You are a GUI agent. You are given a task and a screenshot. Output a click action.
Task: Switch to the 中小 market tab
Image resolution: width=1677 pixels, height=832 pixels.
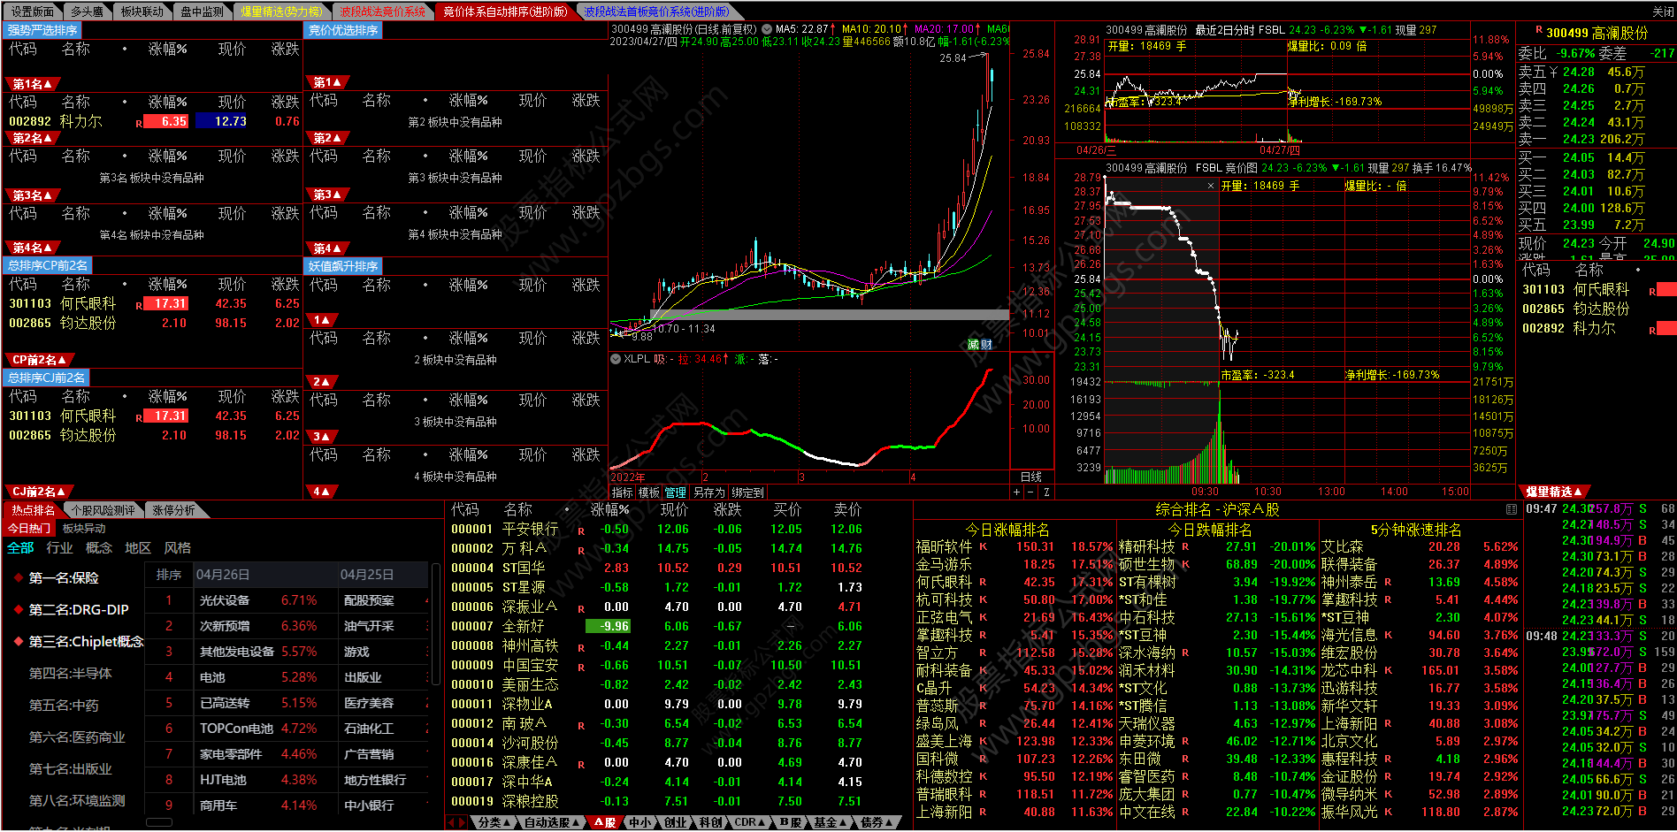(639, 822)
